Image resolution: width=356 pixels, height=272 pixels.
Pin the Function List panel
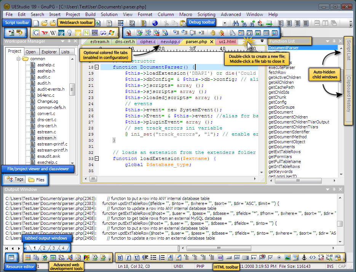[334, 41]
